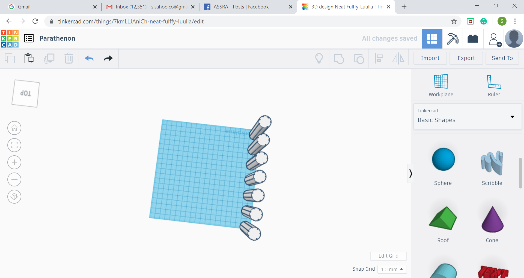This screenshot has width=524, height=278.
Task: Click the TOP view cube
Action: pos(26,93)
